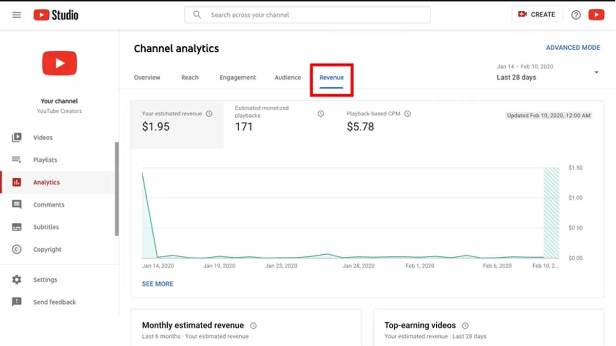Screen dimensions: 616x346
Task: Click info icon beside Your estimated revenue
Action: click(209, 114)
